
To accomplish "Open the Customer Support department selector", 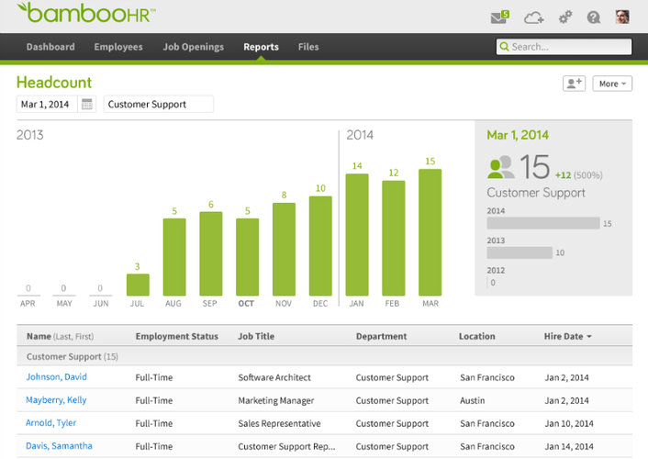I will click(158, 105).
